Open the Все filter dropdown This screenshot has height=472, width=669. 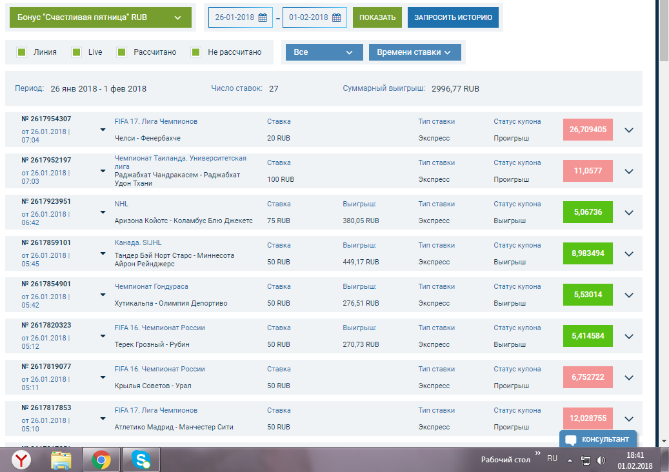click(324, 52)
